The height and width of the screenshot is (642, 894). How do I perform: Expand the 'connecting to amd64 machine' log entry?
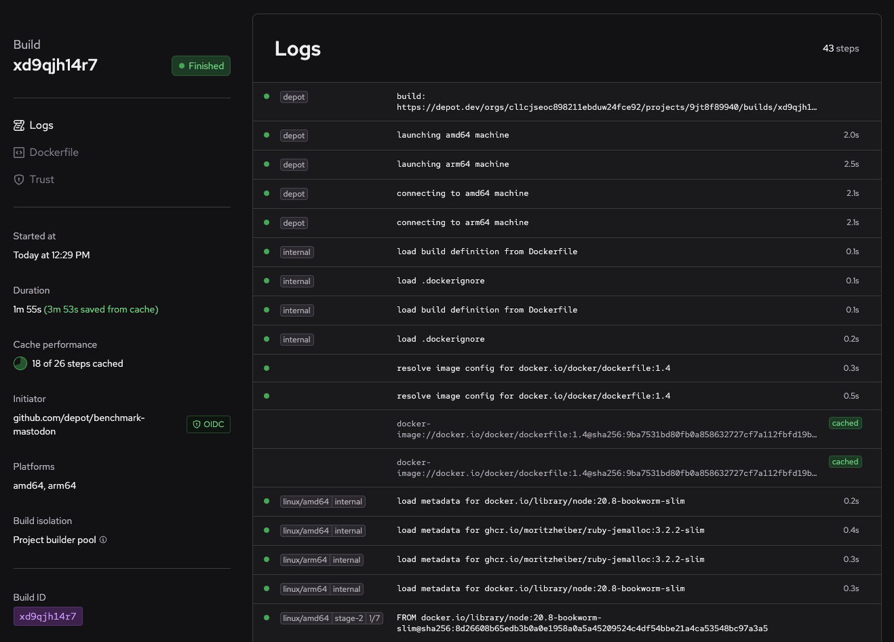566,193
